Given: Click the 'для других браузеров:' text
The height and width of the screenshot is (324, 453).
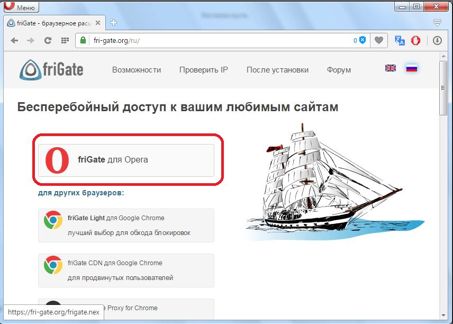Looking at the screenshot, I should tap(81, 193).
